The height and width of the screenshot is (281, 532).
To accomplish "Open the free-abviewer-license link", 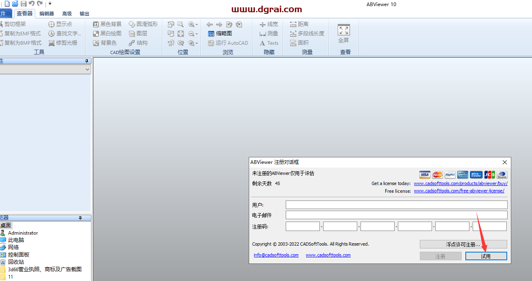I will pos(459,191).
